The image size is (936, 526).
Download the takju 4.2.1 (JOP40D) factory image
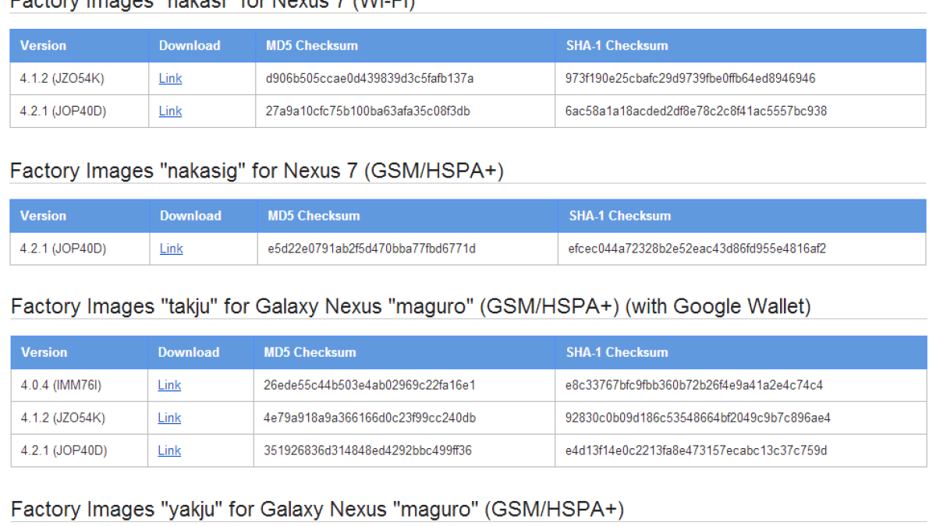[x=169, y=450]
